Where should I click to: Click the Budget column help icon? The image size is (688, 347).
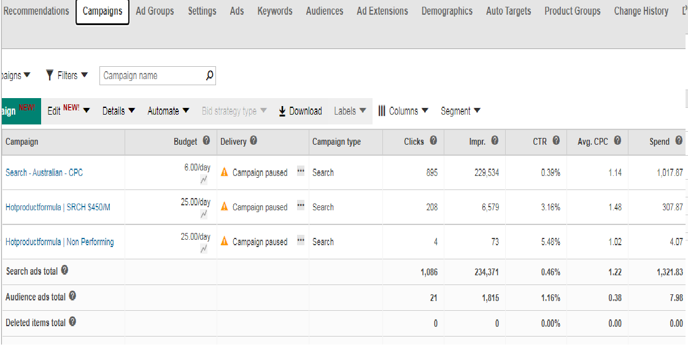coord(206,141)
